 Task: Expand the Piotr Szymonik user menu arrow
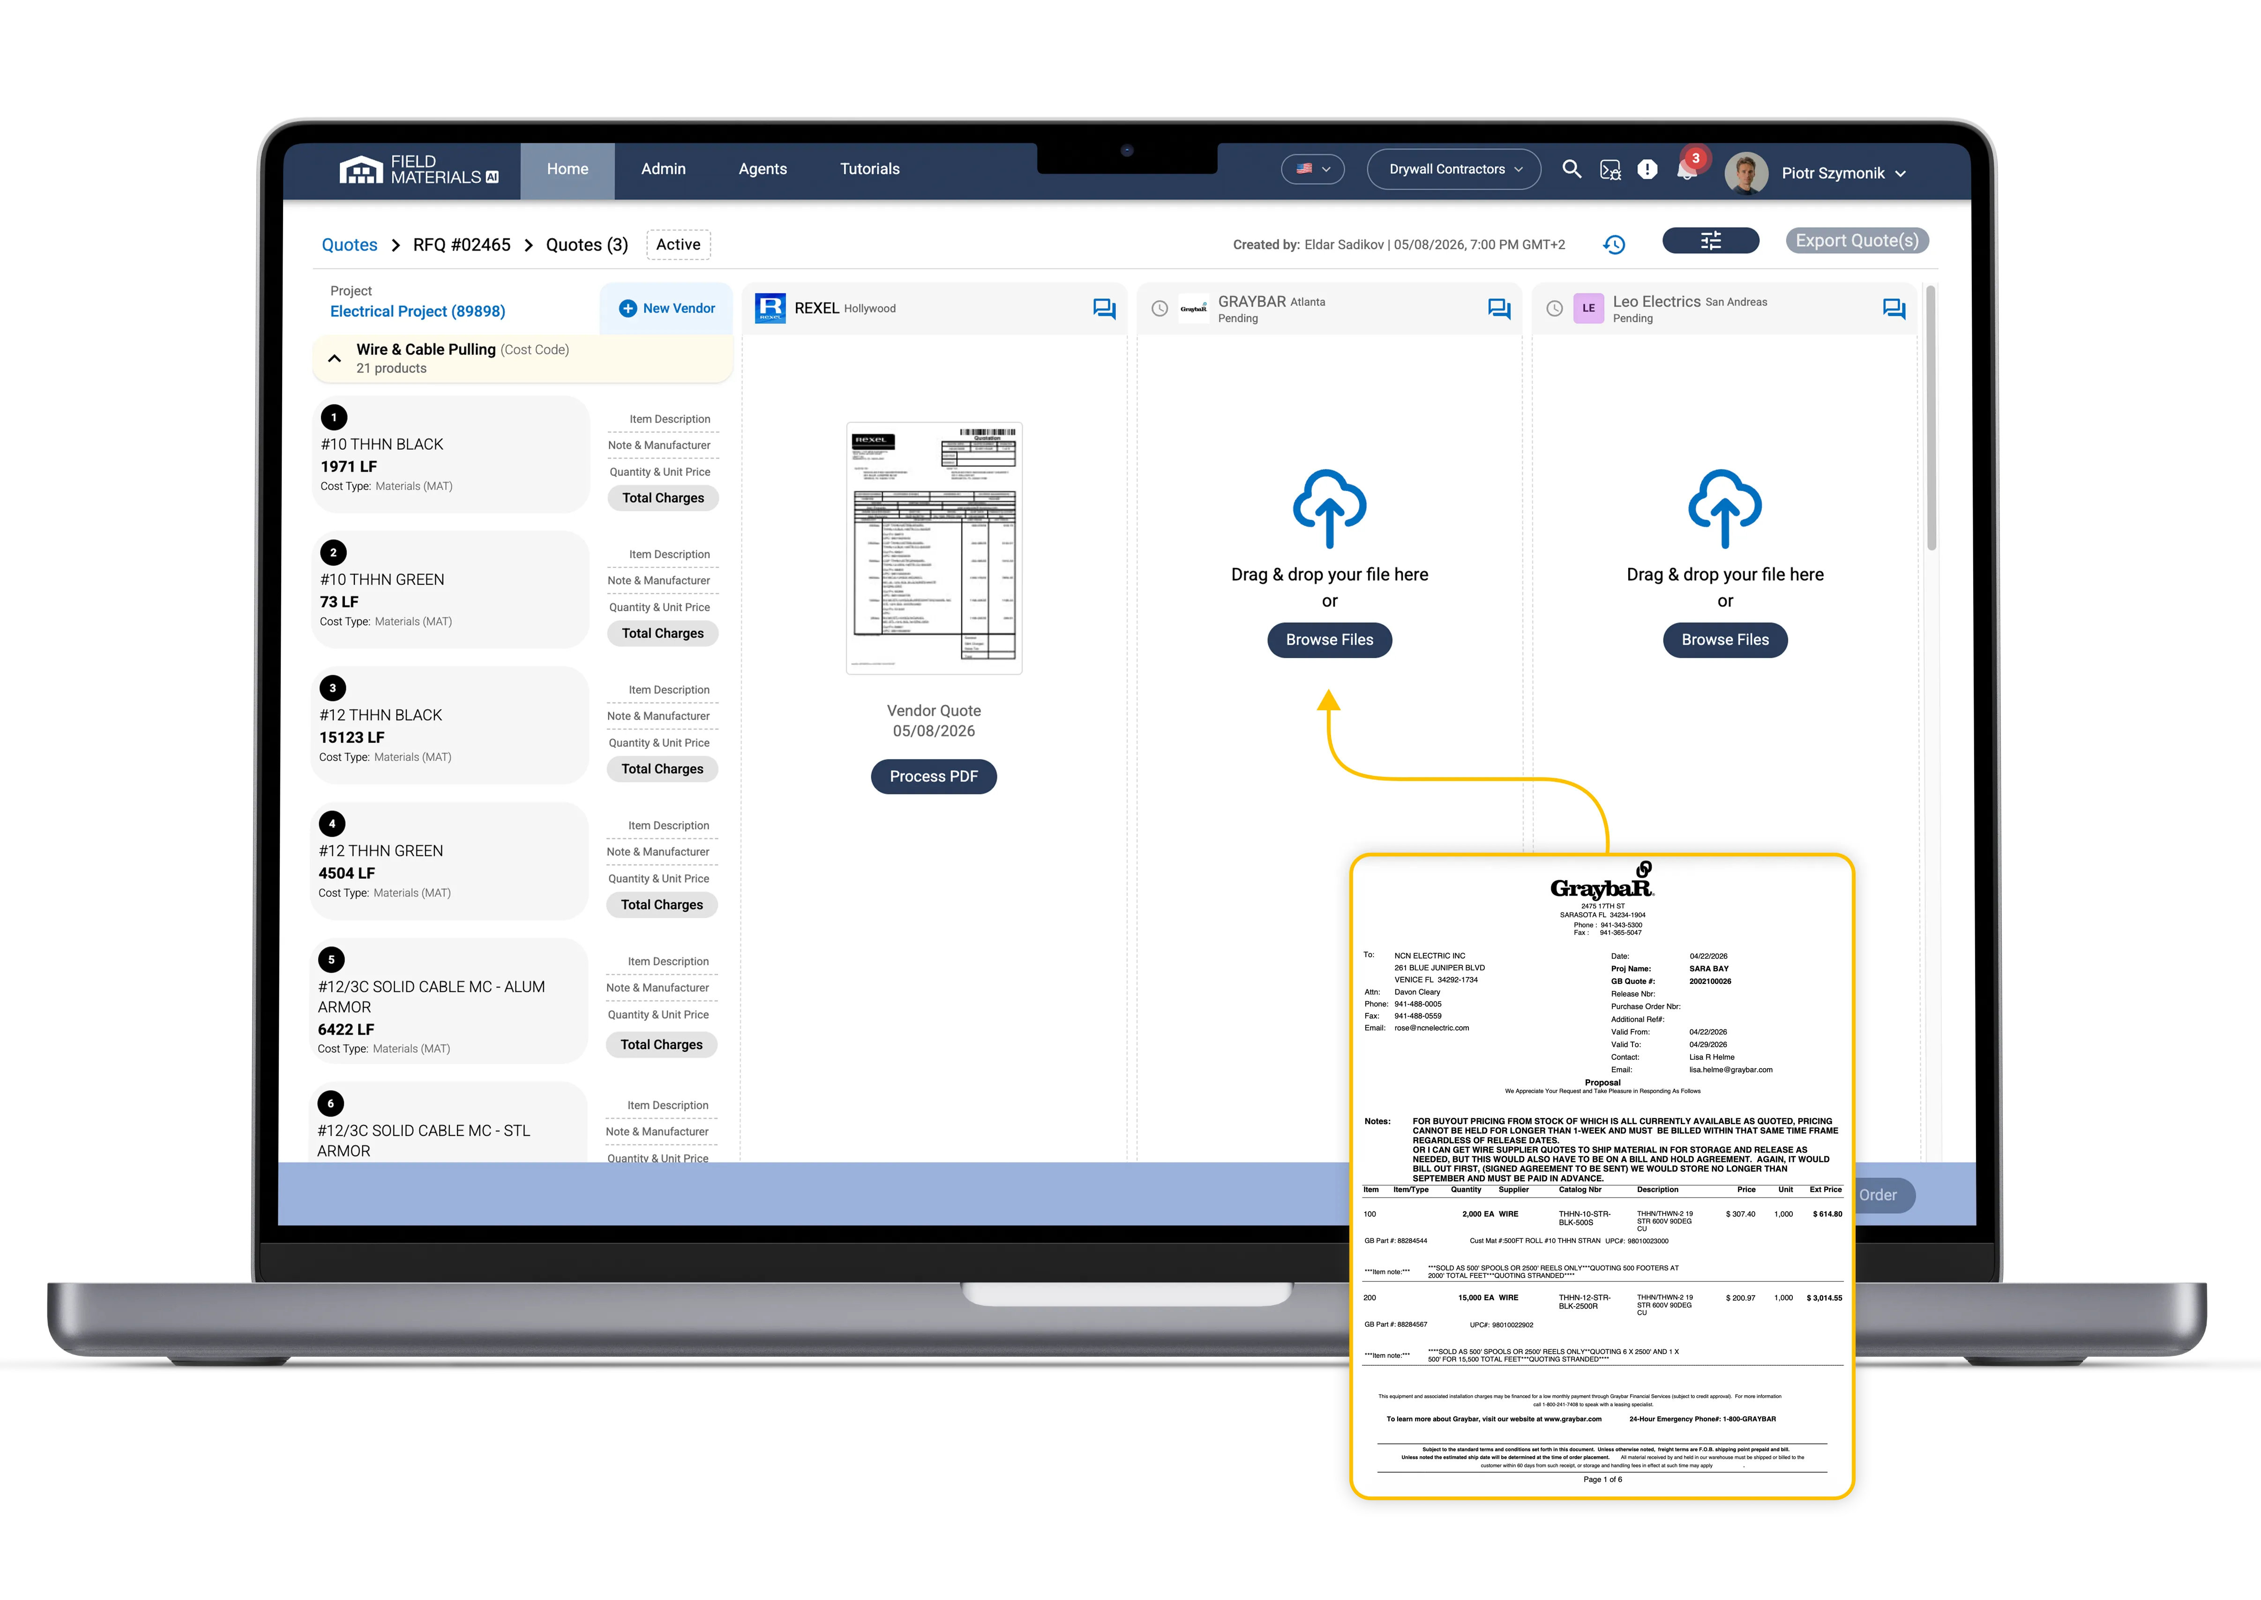click(x=1900, y=173)
